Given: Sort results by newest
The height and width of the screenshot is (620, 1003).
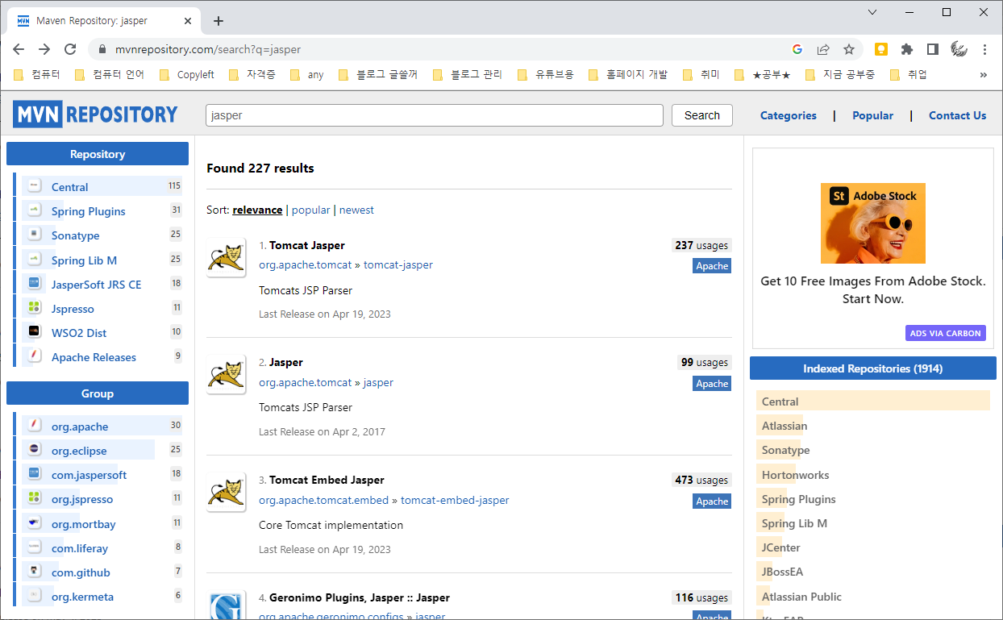Looking at the screenshot, I should click(x=356, y=210).
